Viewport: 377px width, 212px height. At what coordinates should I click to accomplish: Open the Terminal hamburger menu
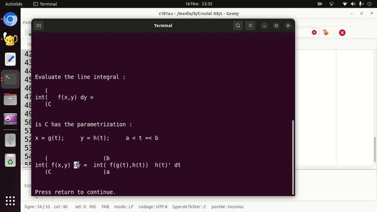pyautogui.click(x=250, y=26)
